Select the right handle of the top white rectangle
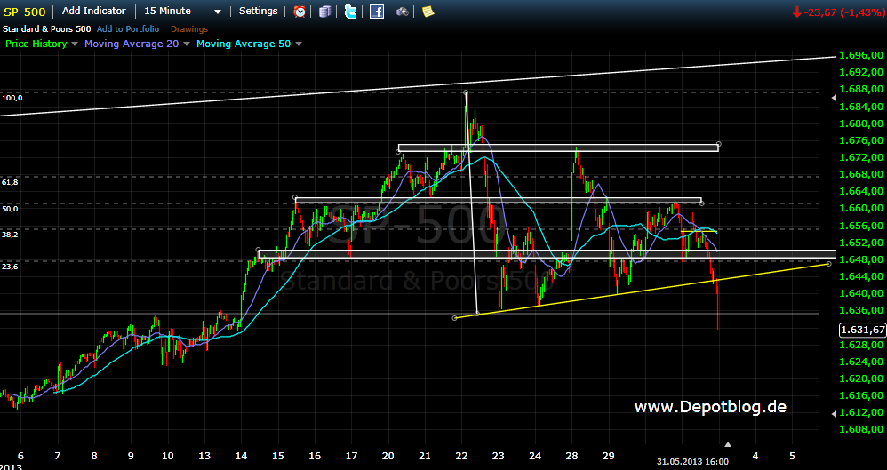The height and width of the screenshot is (470, 887). tap(718, 144)
